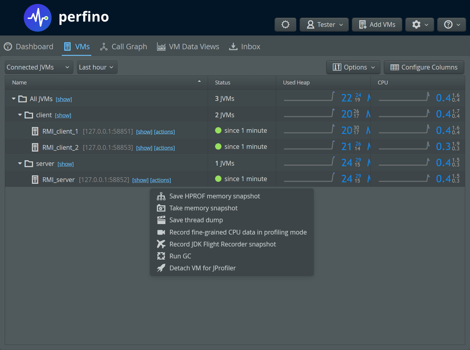Select Save HPROF memory snapshot menu item
The height and width of the screenshot is (350, 470).
215,196
